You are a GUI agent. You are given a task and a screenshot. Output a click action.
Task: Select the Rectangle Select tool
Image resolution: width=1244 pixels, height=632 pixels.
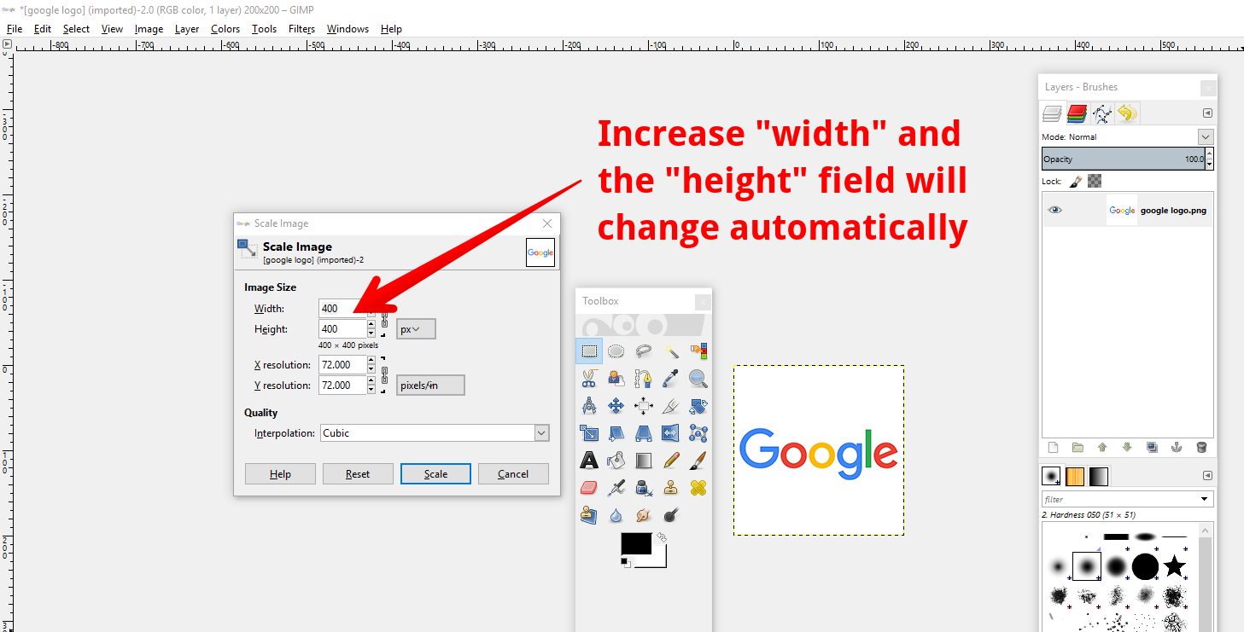[589, 351]
